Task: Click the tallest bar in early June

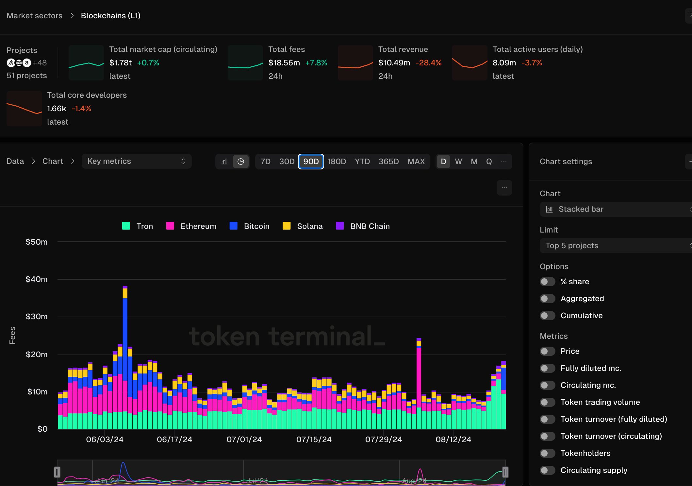Action: pos(125,357)
